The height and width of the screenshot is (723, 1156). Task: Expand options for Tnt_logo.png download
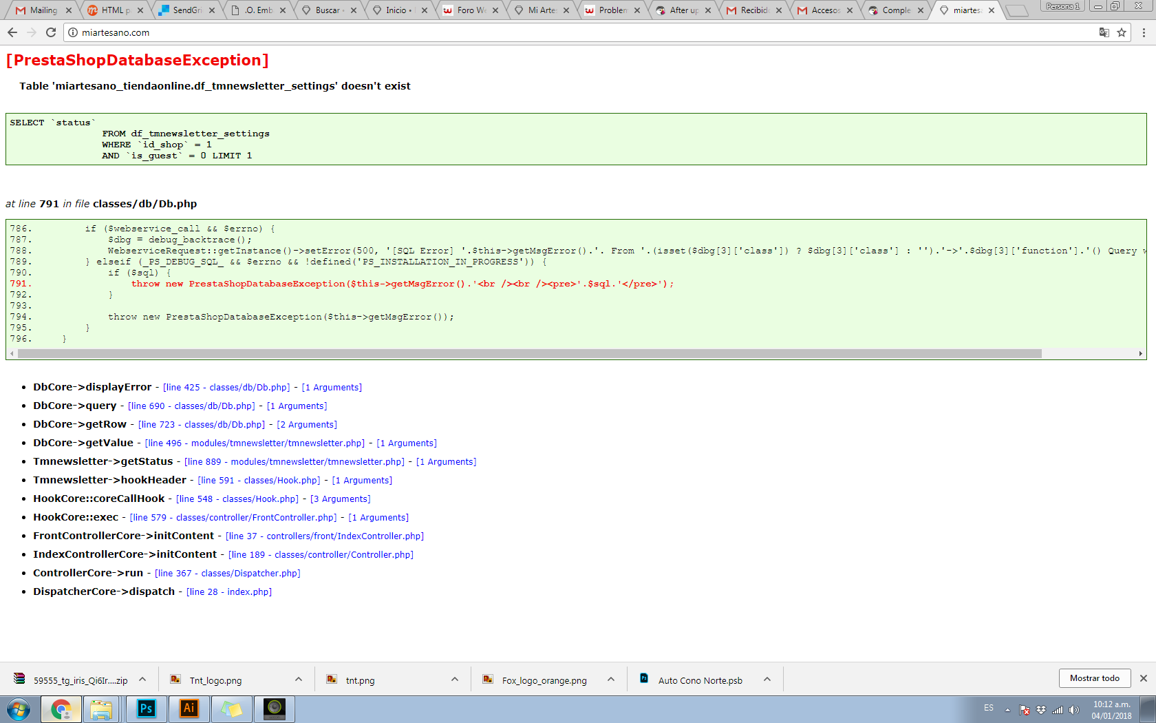[299, 680]
